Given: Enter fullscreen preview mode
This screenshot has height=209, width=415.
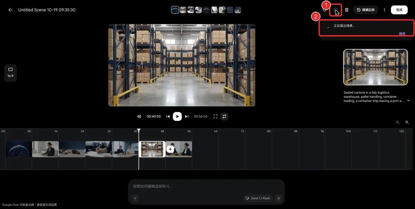Looking at the screenshot, I should pyautogui.click(x=215, y=116).
